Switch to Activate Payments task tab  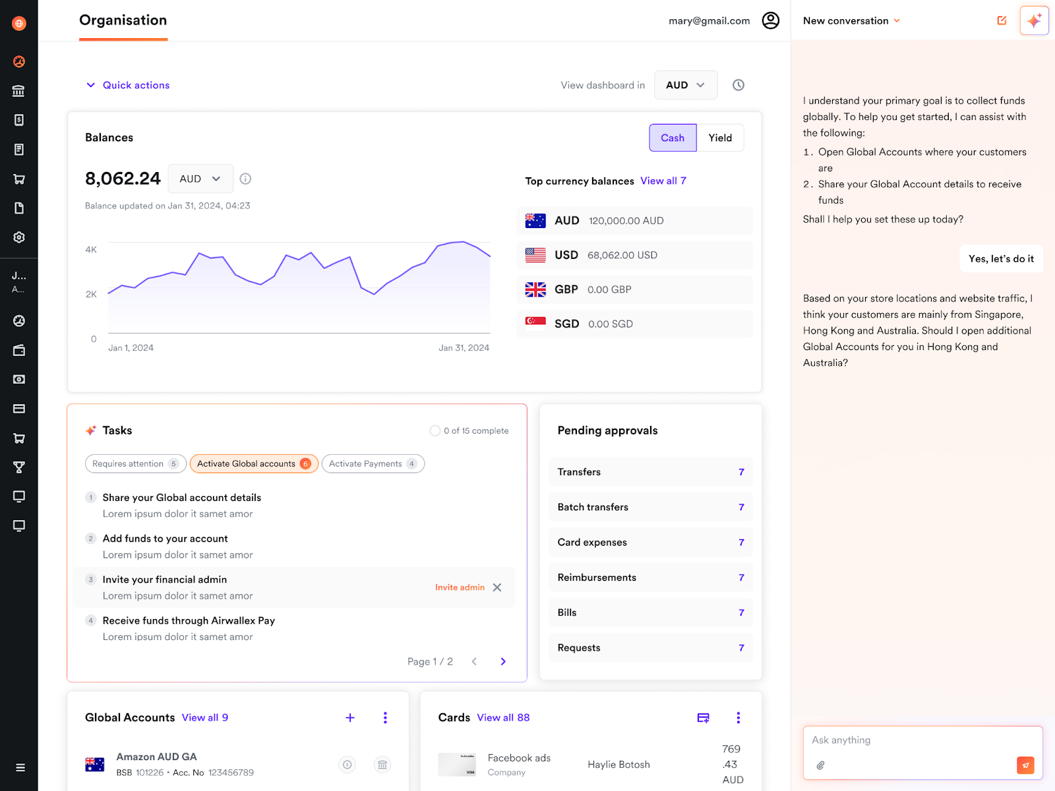point(373,464)
